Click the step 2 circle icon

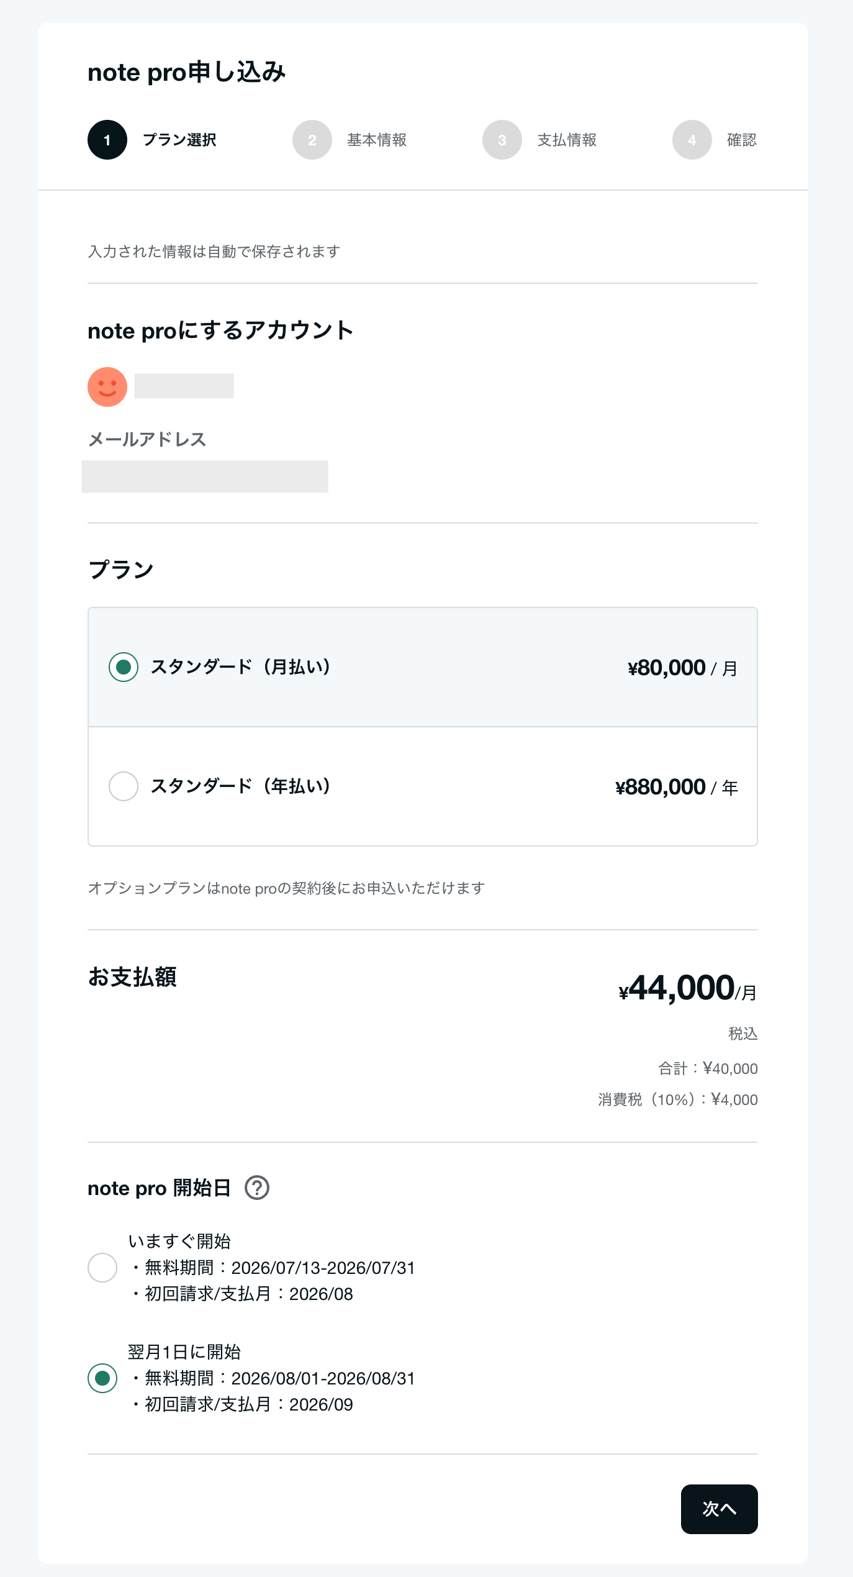pyautogui.click(x=312, y=140)
